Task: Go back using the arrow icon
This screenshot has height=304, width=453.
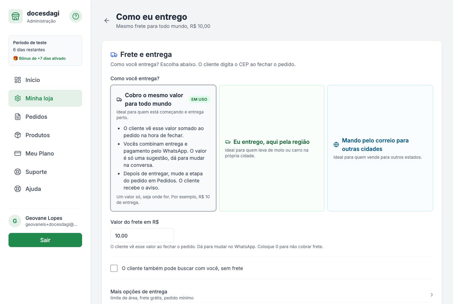Action: [x=107, y=21]
